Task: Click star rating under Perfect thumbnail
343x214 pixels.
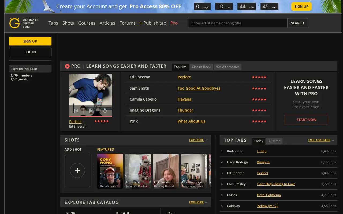Action: coord(102,121)
